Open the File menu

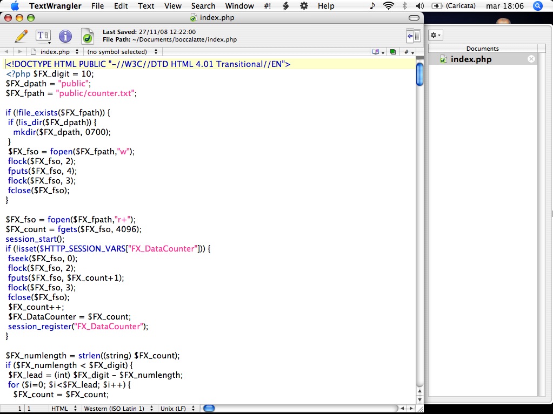coord(97,6)
